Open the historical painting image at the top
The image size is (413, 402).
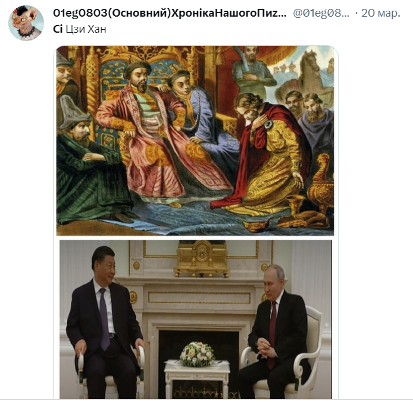click(x=195, y=140)
